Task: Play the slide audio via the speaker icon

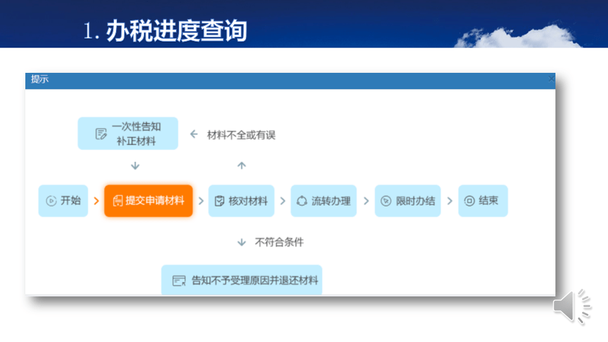Action: pos(572,307)
